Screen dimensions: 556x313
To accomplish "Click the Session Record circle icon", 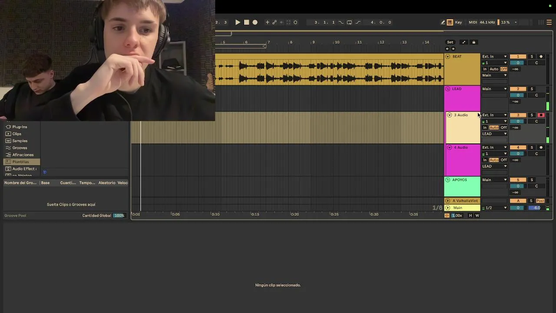I will click(295, 22).
